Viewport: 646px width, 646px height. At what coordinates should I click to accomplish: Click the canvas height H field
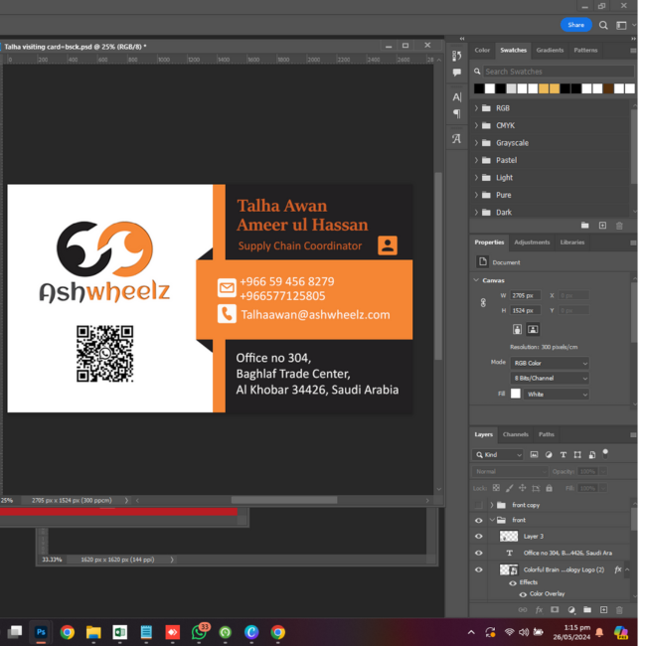point(526,310)
